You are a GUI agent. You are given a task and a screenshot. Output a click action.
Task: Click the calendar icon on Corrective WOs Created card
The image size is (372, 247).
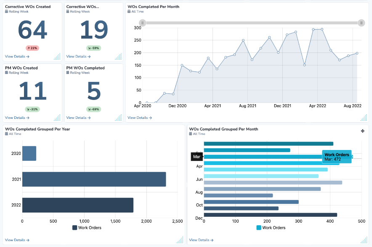click(5, 11)
